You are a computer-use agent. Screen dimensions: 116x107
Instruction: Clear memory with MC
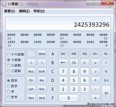click(x=63, y=54)
